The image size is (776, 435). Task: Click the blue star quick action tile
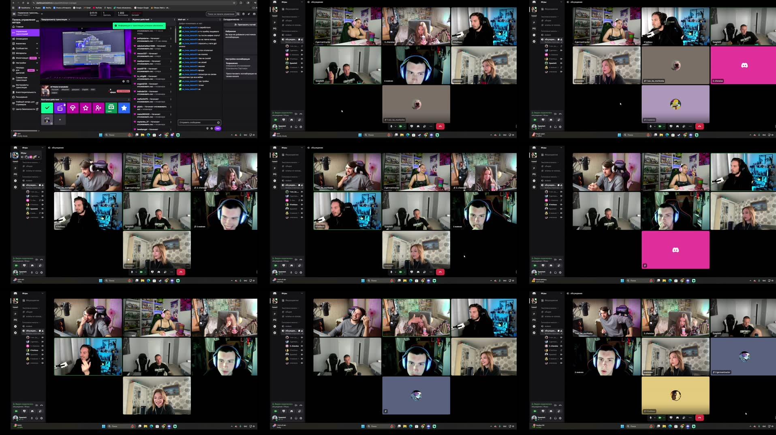tap(124, 108)
